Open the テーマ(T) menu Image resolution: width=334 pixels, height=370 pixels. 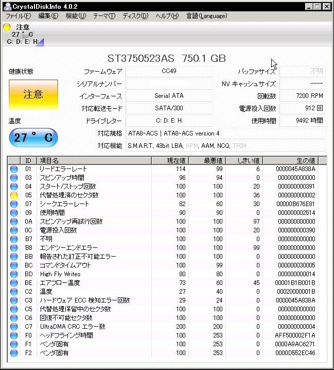(x=104, y=16)
